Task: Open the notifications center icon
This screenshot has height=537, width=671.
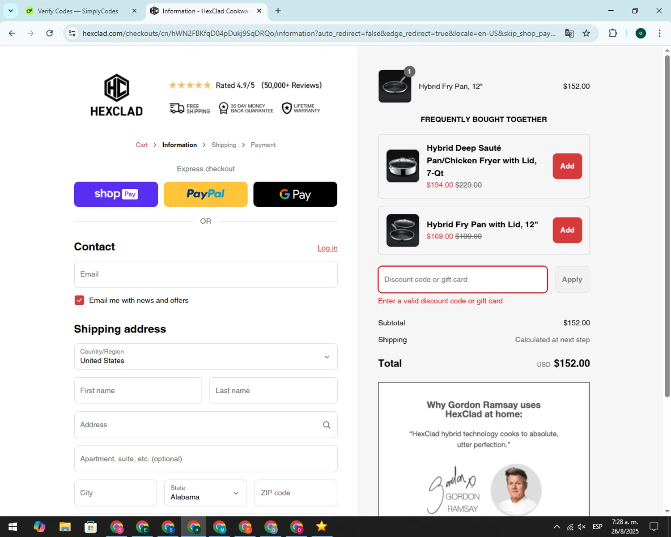Action: 654,527
